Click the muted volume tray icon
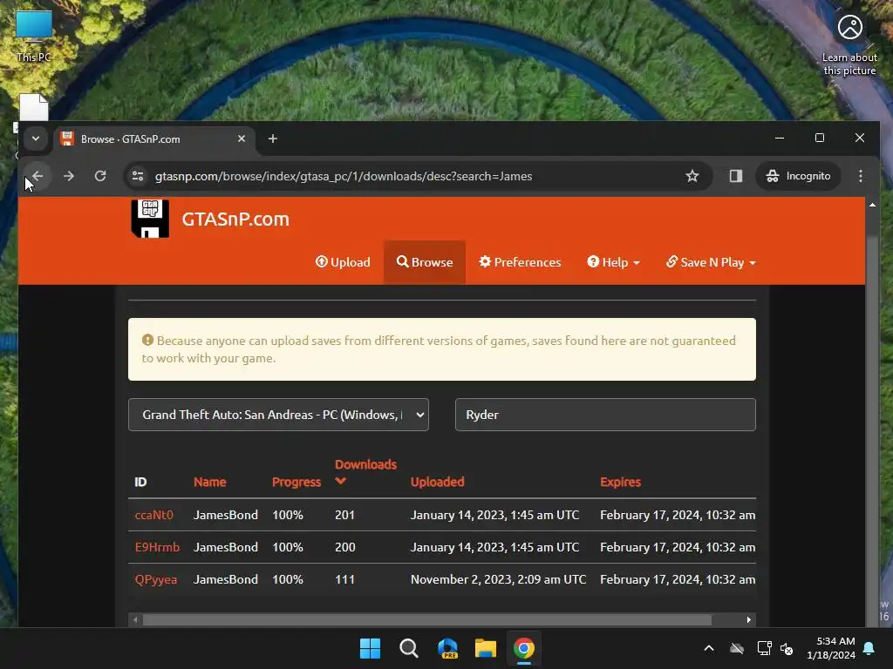 (x=787, y=648)
